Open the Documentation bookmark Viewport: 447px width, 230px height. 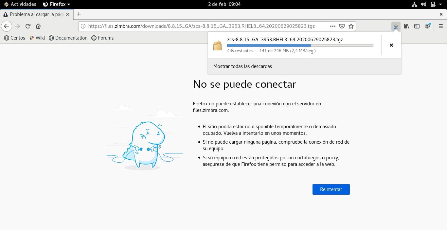[68, 38]
